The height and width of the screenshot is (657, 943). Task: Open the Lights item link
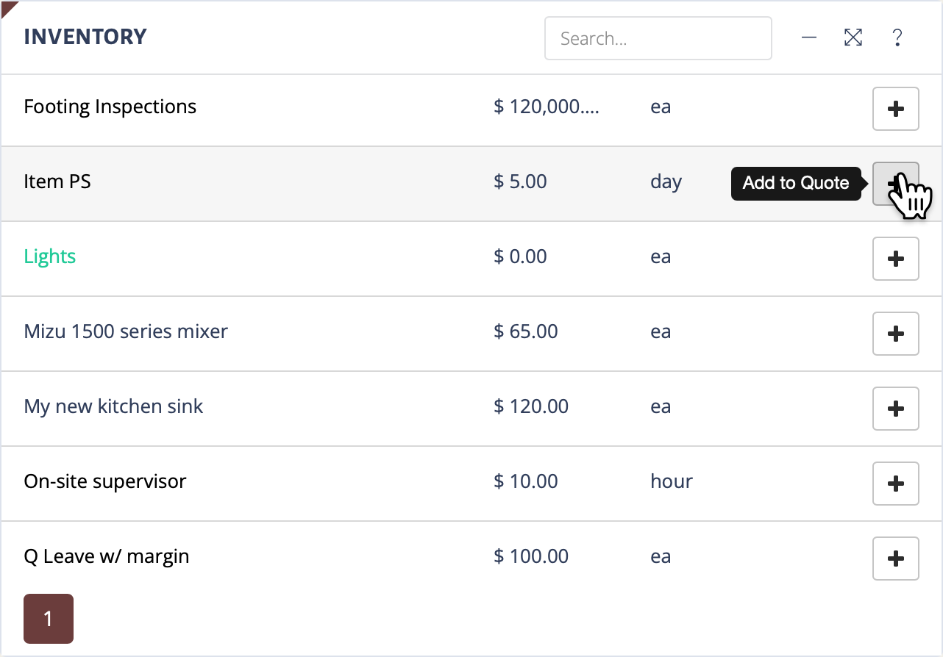tap(50, 256)
